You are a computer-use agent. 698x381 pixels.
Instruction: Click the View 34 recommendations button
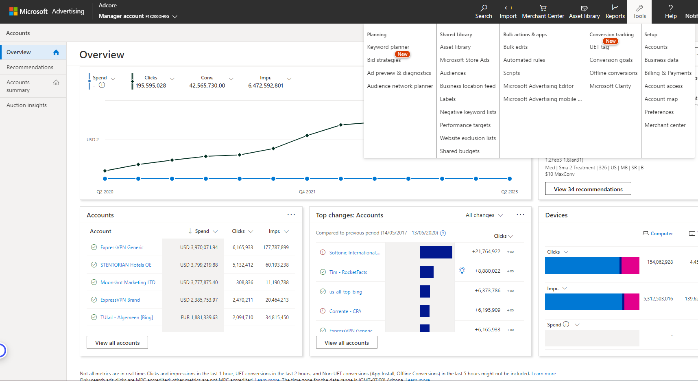[x=588, y=188]
